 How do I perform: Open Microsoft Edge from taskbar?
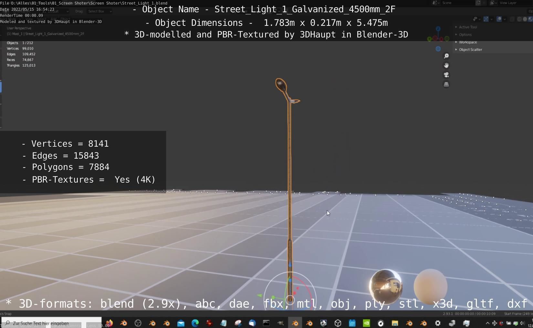click(x=195, y=323)
